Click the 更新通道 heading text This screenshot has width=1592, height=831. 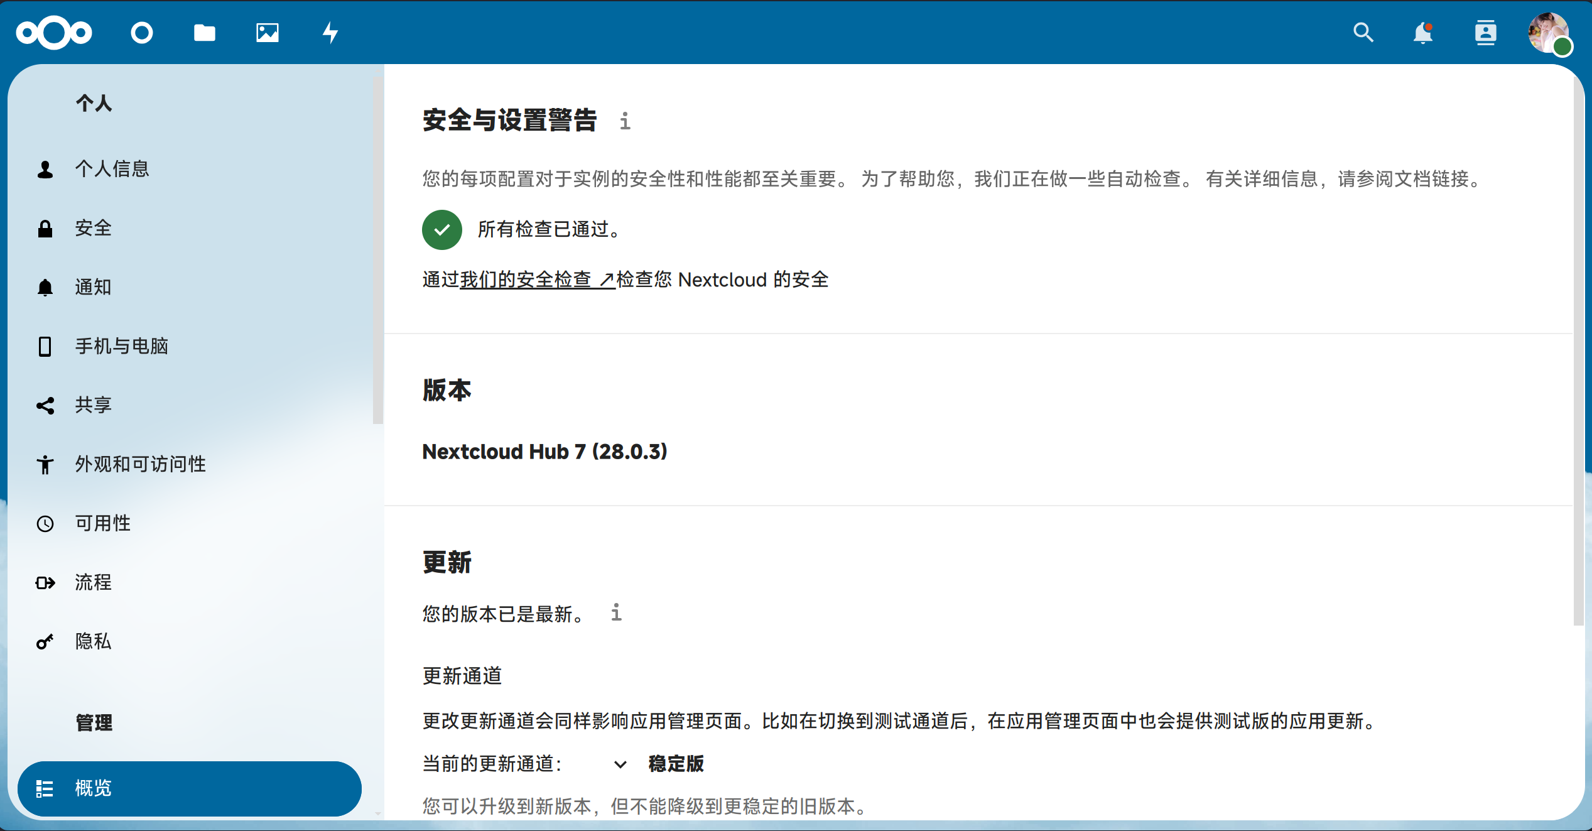point(462,676)
